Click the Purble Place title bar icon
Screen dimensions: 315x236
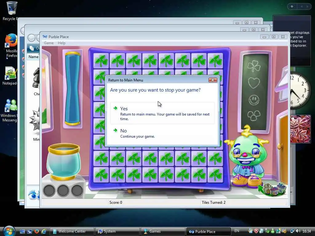(x=45, y=37)
